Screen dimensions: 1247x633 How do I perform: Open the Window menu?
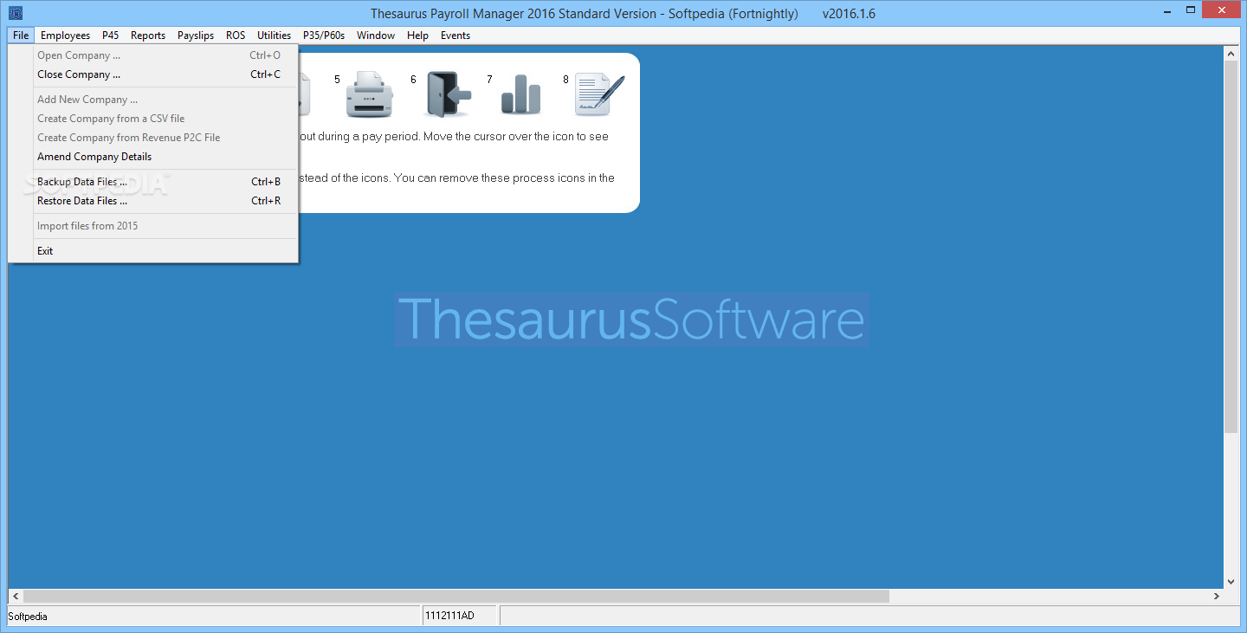(376, 36)
